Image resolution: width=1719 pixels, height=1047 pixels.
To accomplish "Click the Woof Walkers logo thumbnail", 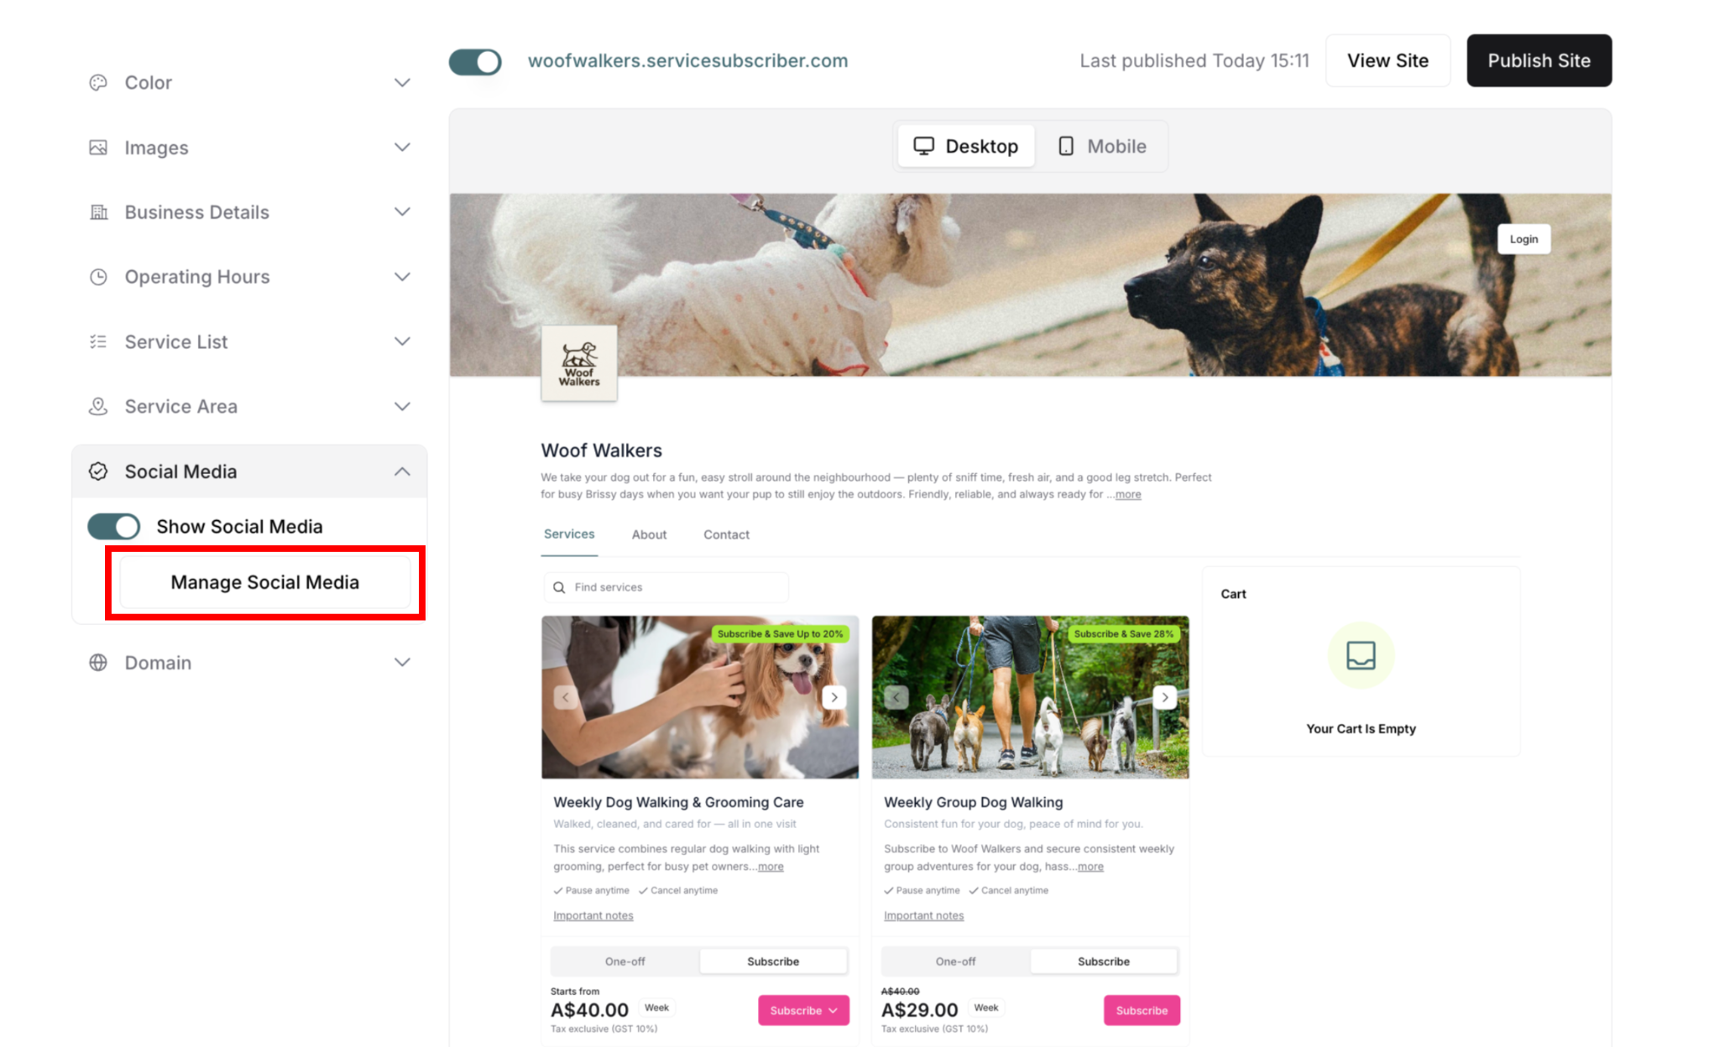I will pos(579,363).
